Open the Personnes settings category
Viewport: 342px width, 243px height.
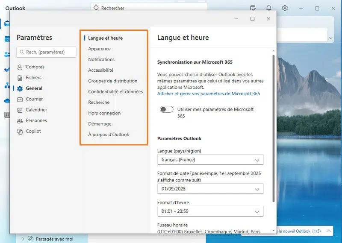[36, 120]
